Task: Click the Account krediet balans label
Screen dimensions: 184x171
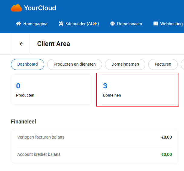Action: pos(39,154)
